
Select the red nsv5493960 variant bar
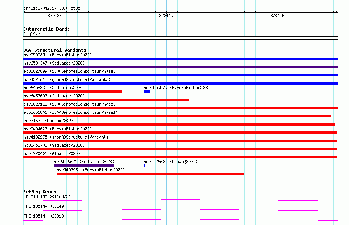click(150, 174)
